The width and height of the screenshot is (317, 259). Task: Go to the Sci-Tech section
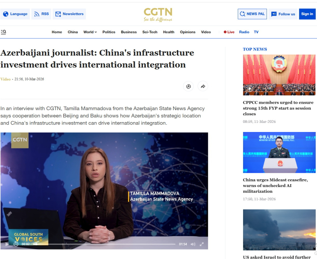point(150,32)
